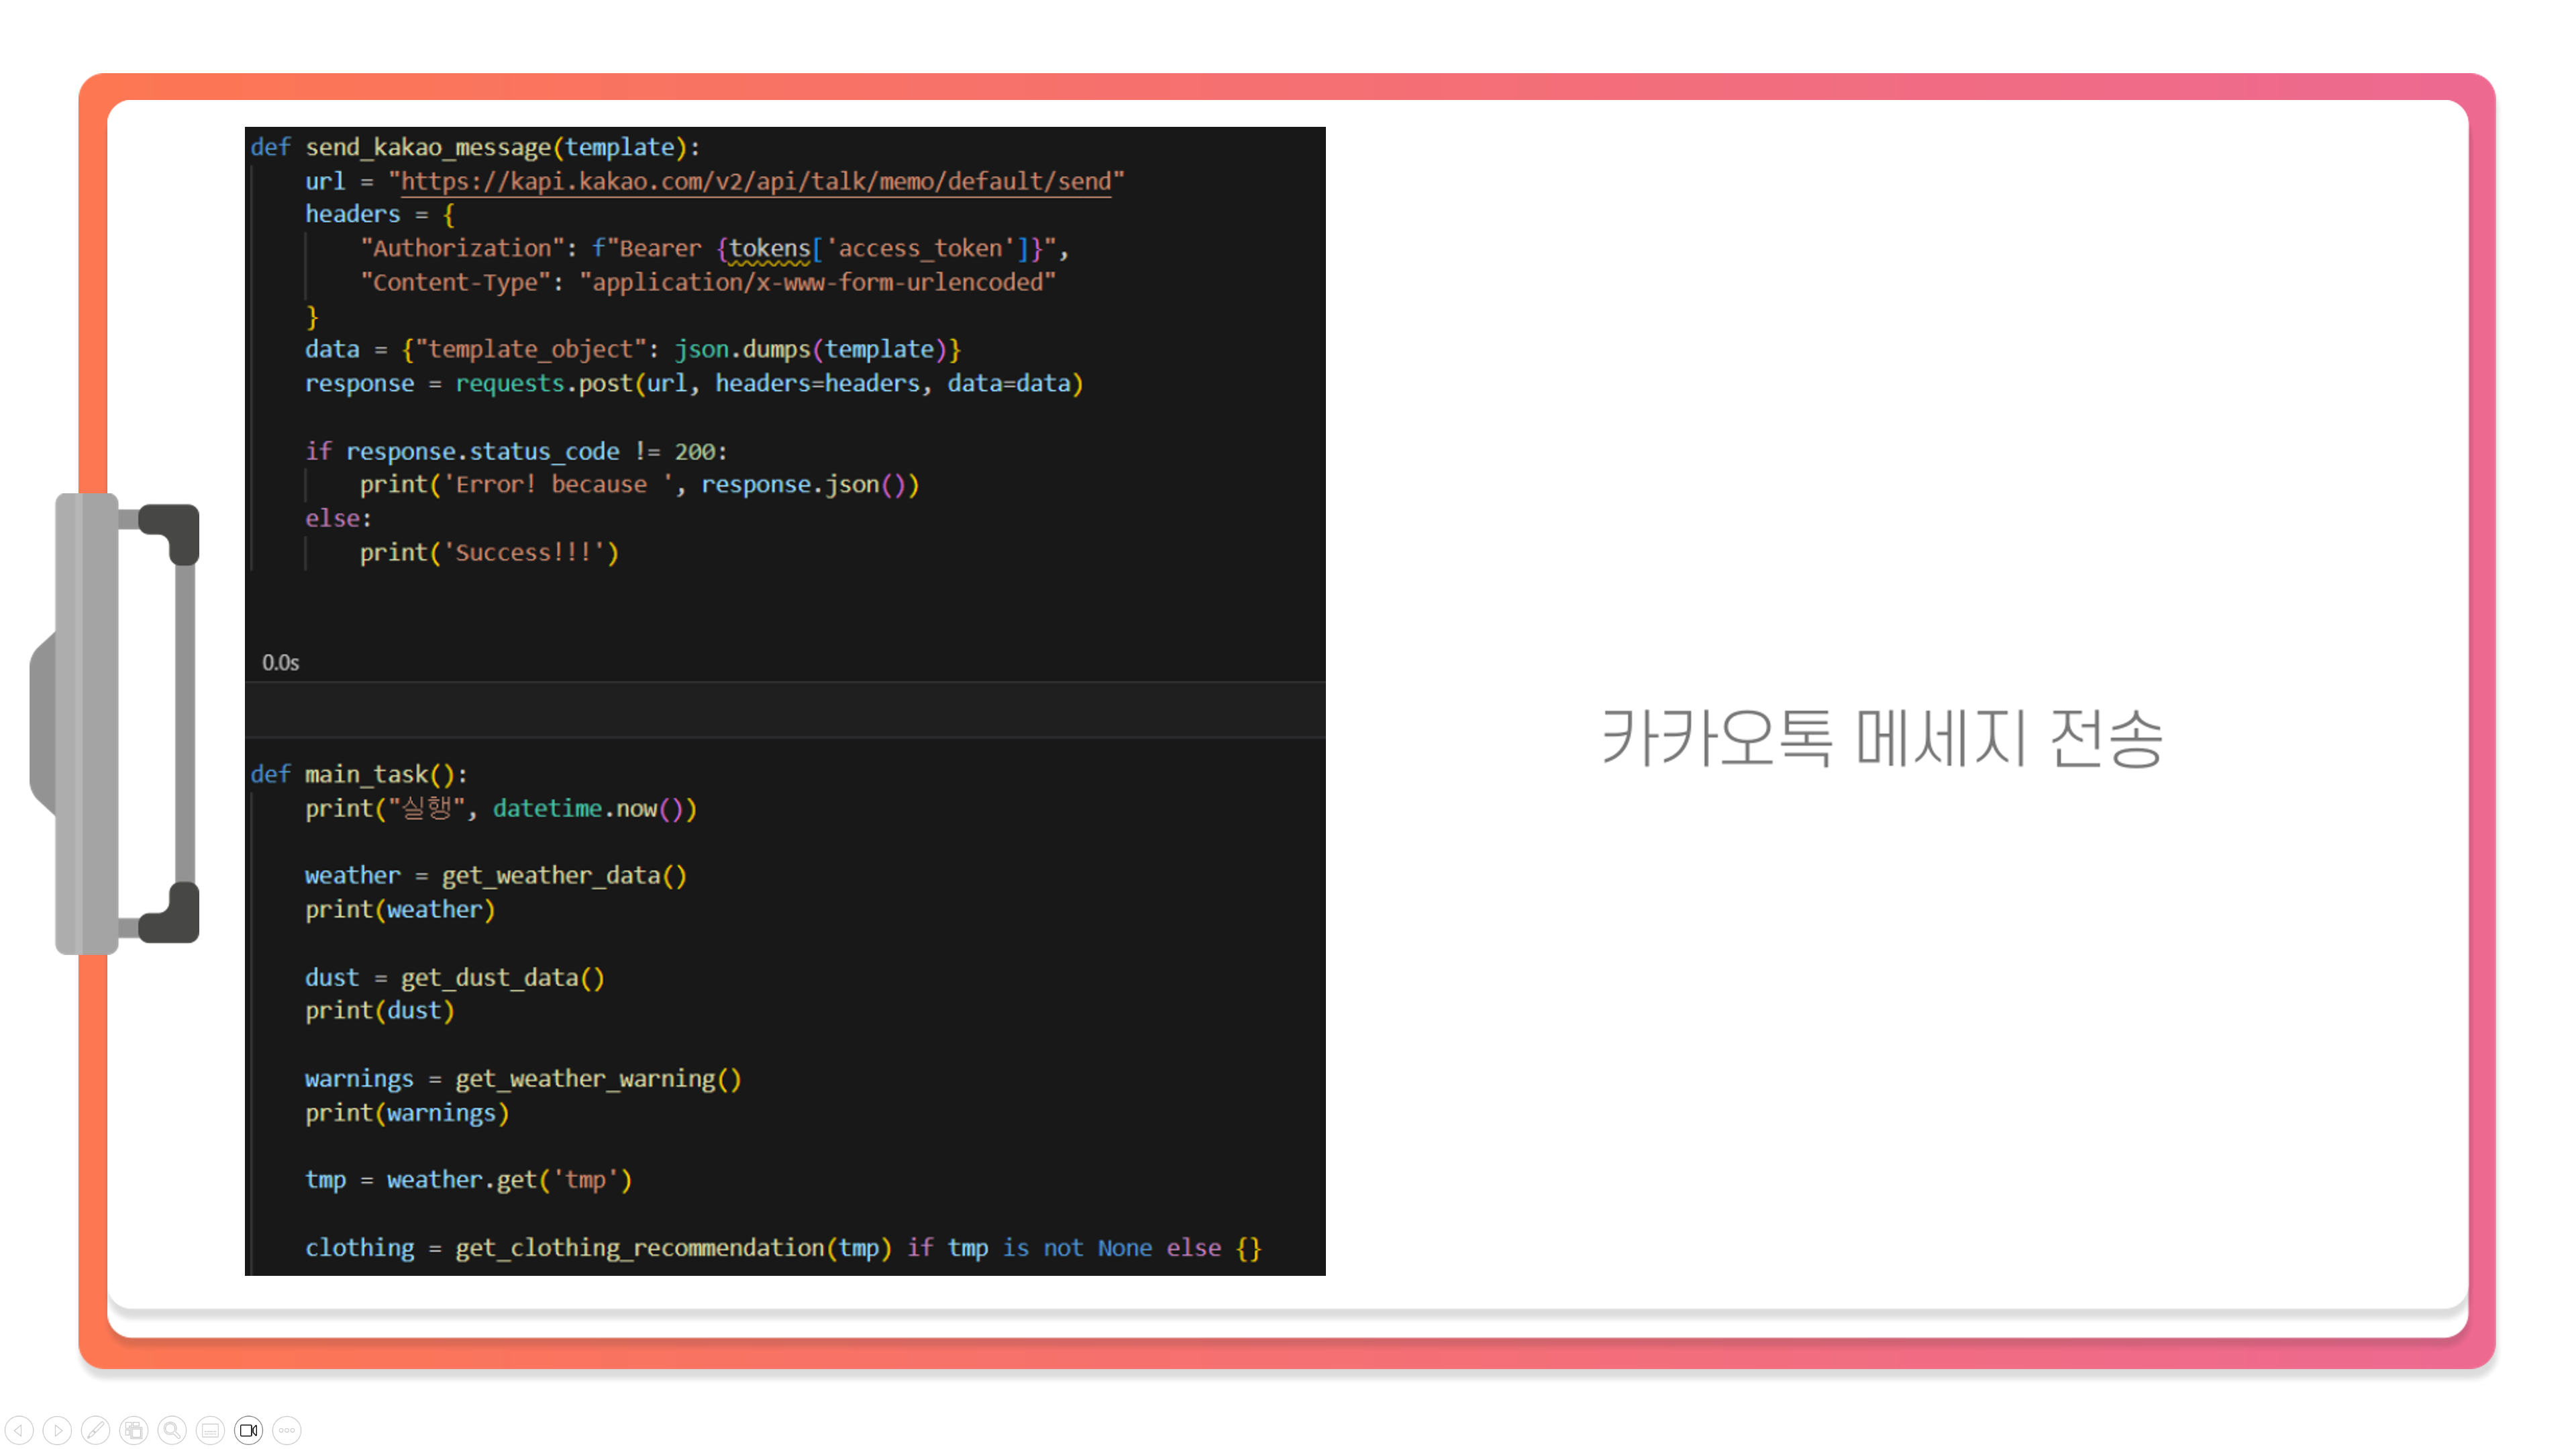Click the requests.post code line

point(693,383)
